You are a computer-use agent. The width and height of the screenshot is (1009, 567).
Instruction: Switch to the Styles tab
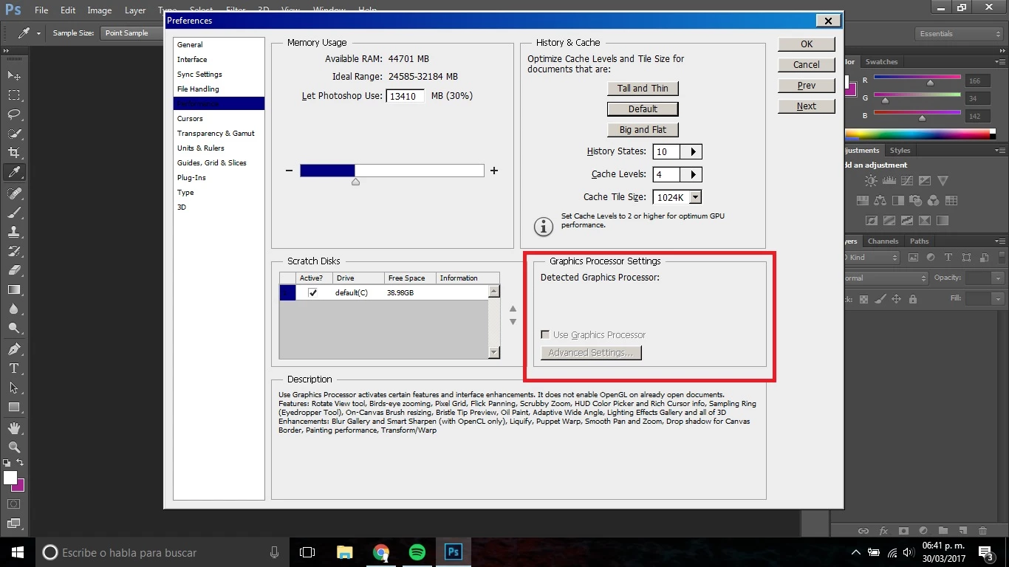click(x=900, y=151)
